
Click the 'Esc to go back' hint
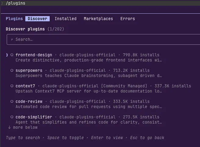pos(147,138)
